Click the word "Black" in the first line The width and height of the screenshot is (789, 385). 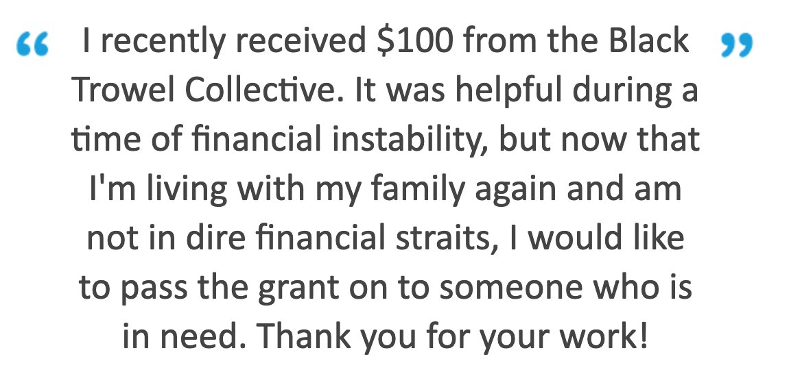(648, 40)
